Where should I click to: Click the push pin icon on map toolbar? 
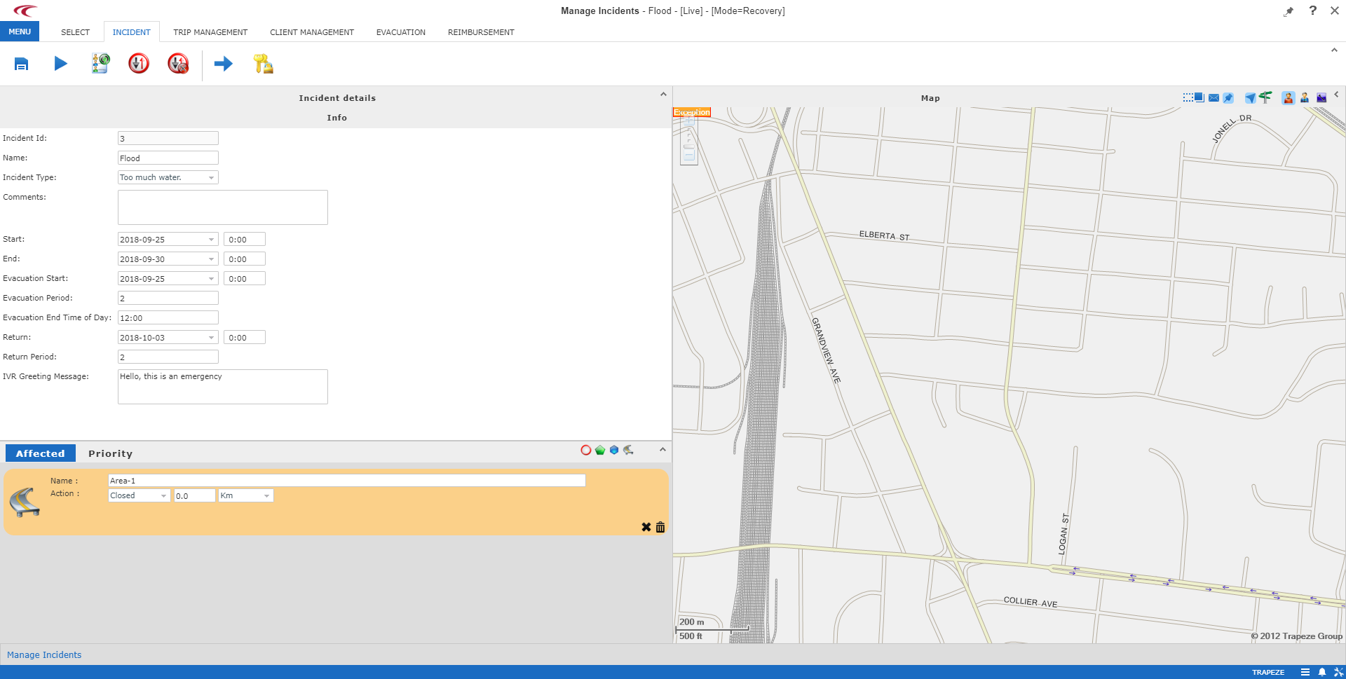(1228, 97)
